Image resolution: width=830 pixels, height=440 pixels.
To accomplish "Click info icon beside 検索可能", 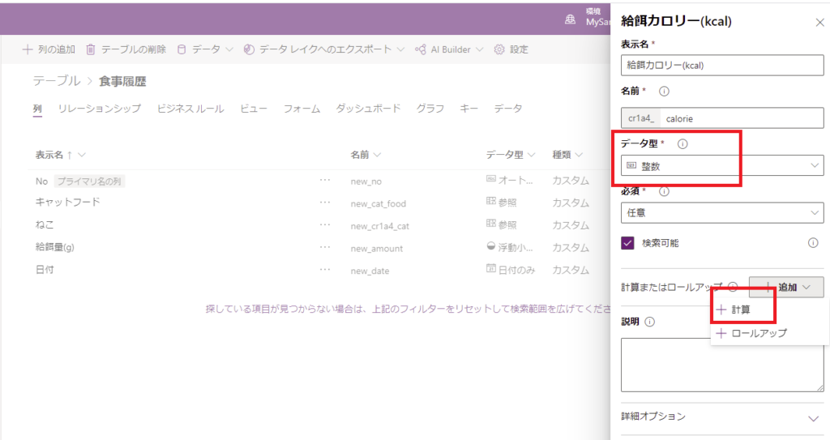I will [813, 243].
